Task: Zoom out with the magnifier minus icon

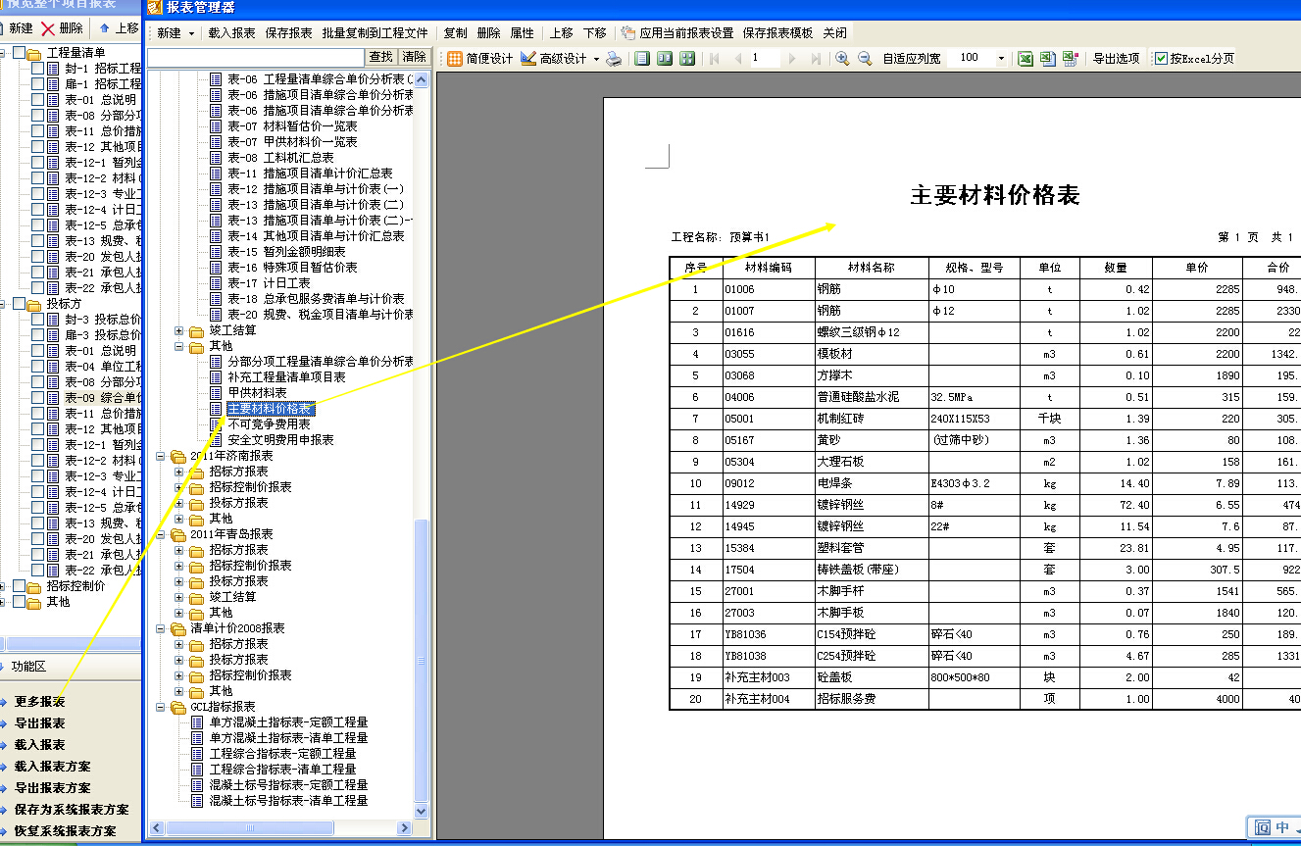Action: click(x=865, y=59)
